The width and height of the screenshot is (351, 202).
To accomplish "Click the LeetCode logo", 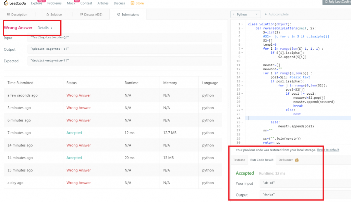I will [15, 3].
